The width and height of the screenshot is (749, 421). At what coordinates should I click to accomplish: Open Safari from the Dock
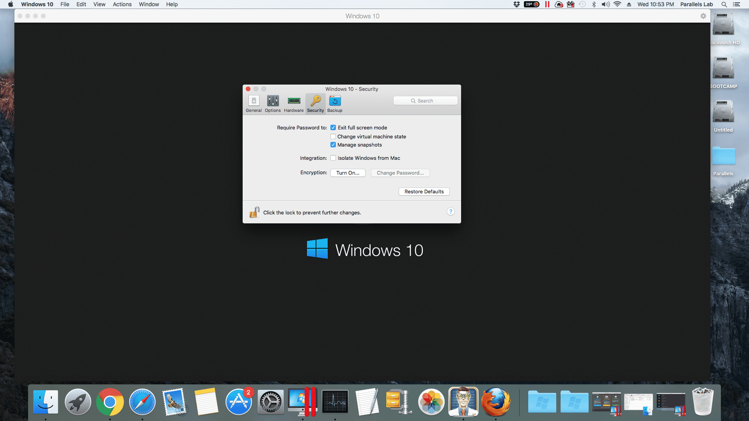click(142, 402)
